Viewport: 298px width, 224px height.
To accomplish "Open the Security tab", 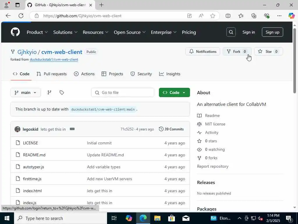I will click(141, 74).
